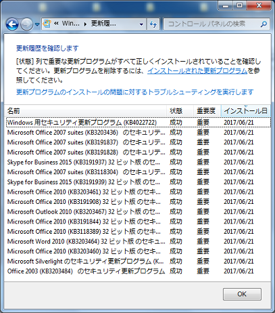275x313 pixels.
Task: Click 重要 importance in Outlook 2010 row
Action: (x=203, y=211)
